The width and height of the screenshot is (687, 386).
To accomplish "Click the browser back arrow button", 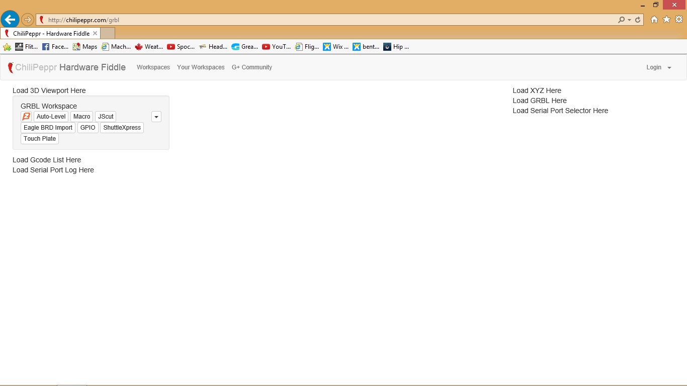I will pyautogui.click(x=10, y=20).
